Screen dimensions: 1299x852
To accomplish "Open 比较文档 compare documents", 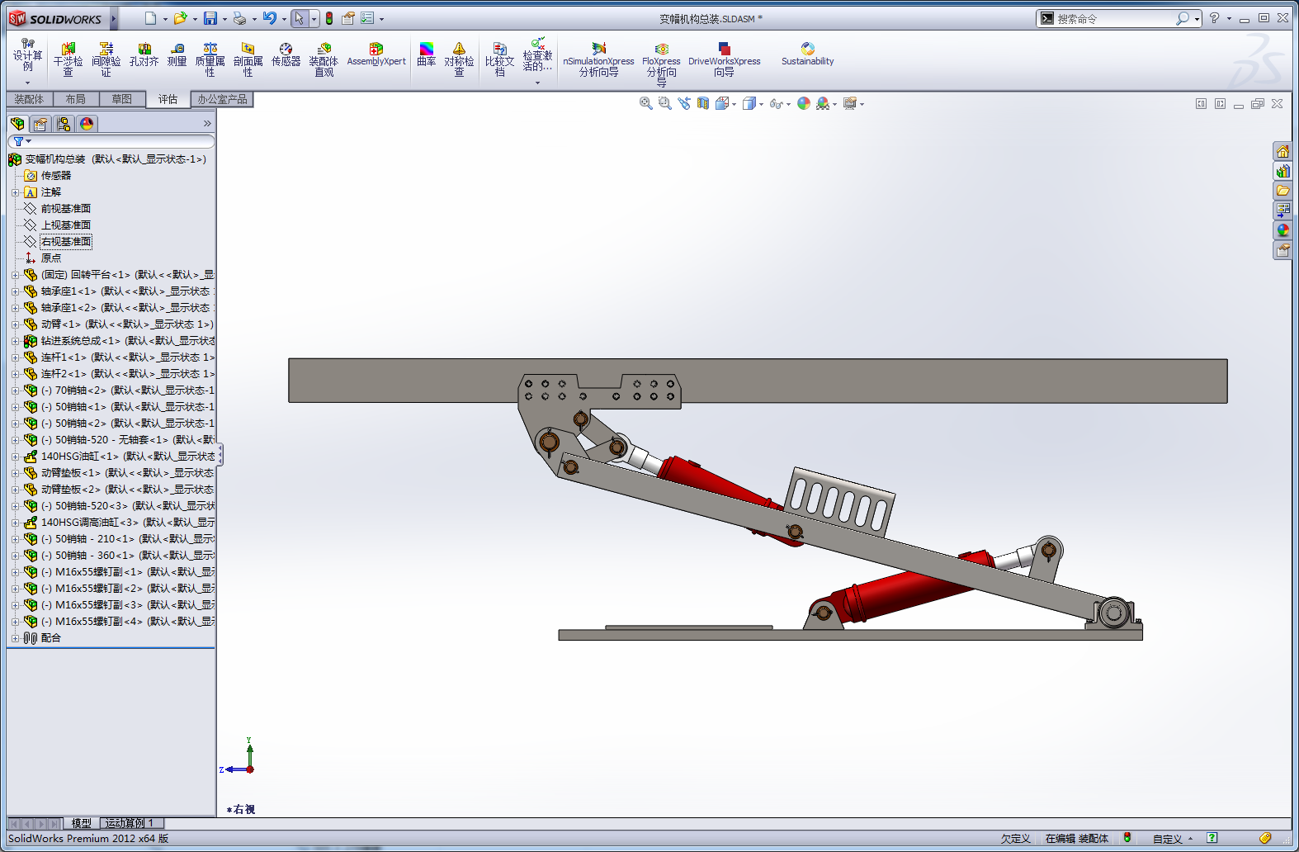I will point(499,59).
